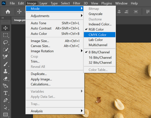Open the File menu

point(12,3)
